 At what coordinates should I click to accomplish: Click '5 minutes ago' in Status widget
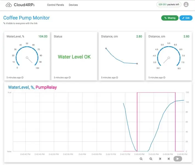click(x=61, y=78)
